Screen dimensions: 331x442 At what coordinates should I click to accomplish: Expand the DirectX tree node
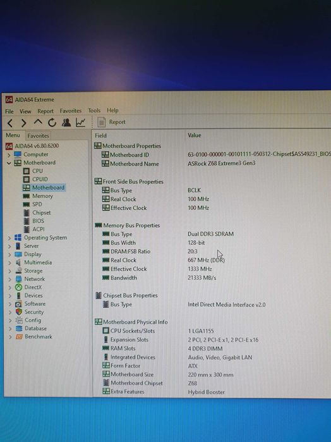coord(10,288)
